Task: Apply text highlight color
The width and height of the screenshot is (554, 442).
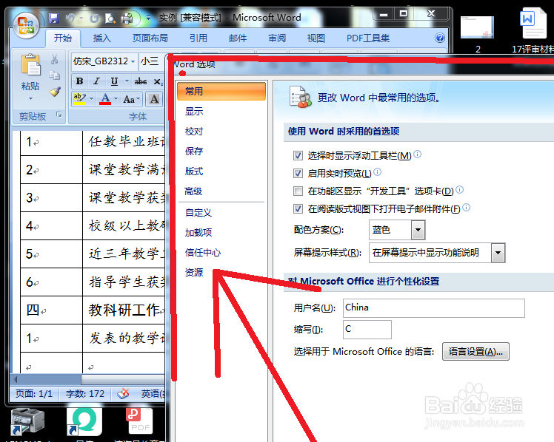Action: coord(80,99)
